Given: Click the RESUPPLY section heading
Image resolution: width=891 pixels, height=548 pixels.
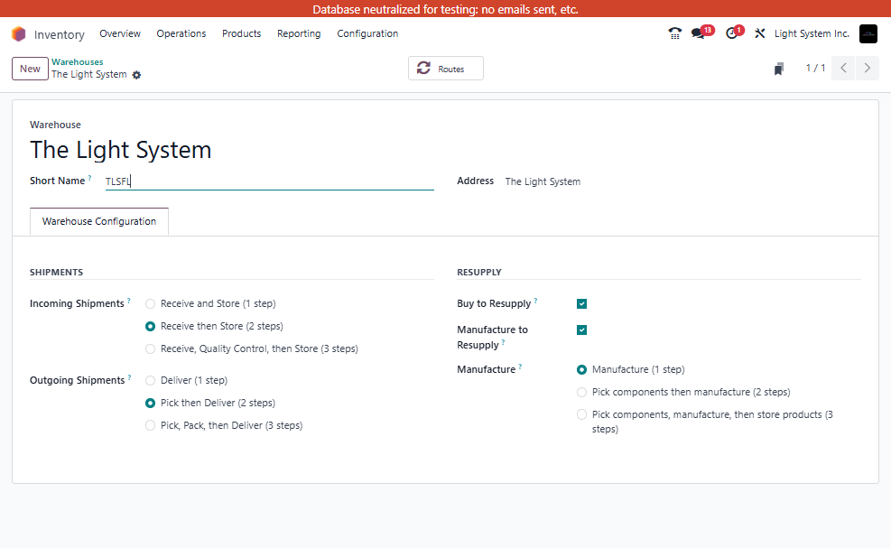Looking at the screenshot, I should tap(479, 273).
